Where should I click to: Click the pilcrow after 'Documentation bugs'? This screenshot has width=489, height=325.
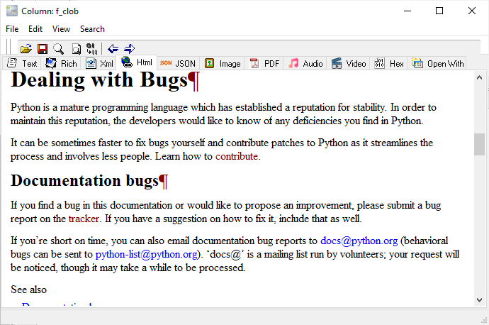click(x=164, y=182)
